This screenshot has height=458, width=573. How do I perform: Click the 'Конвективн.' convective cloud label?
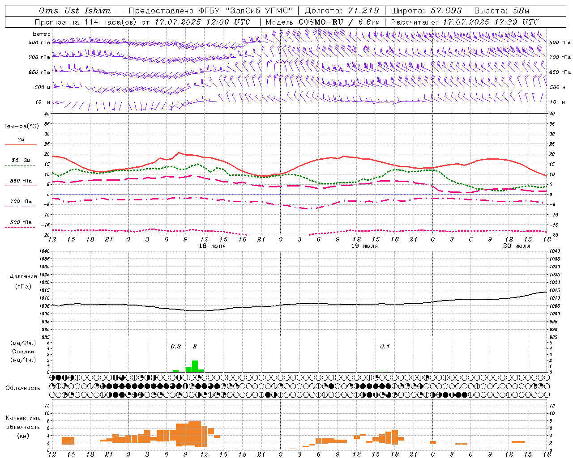click(23, 418)
